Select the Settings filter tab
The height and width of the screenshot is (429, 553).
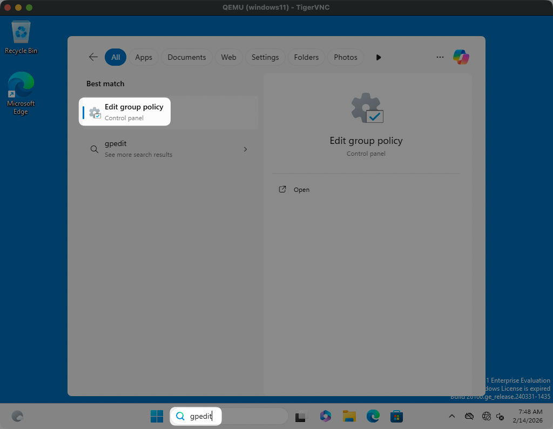(265, 57)
